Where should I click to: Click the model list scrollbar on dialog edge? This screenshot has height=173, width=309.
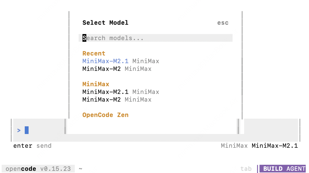click(242, 76)
